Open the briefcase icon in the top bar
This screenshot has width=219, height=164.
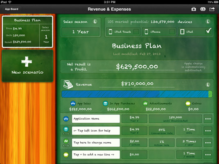coord(194,9)
